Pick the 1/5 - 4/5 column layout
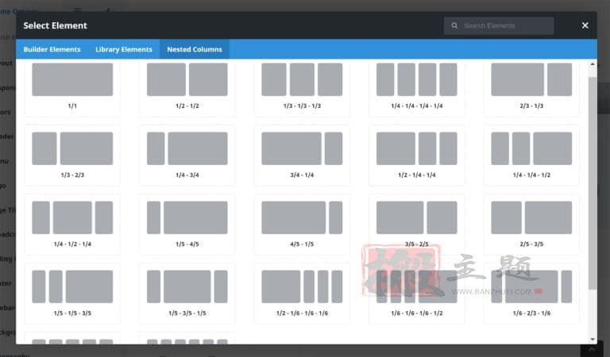The width and height of the screenshot is (610, 357). tap(187, 225)
